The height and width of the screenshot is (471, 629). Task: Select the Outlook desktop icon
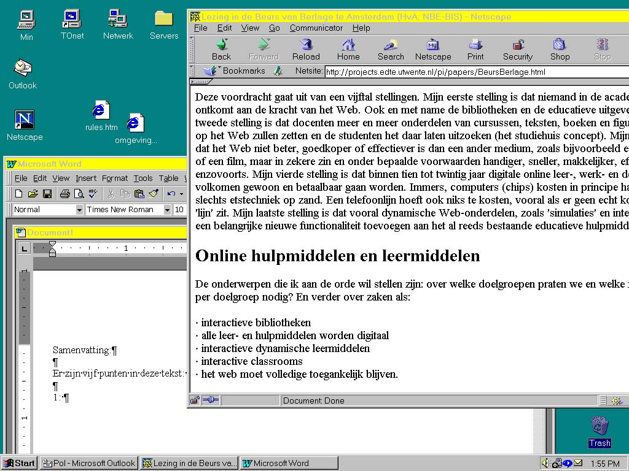(x=23, y=74)
